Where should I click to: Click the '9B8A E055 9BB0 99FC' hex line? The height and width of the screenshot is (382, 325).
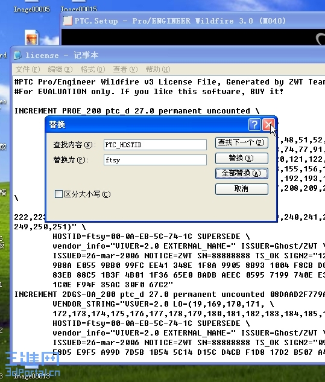pos(189,266)
